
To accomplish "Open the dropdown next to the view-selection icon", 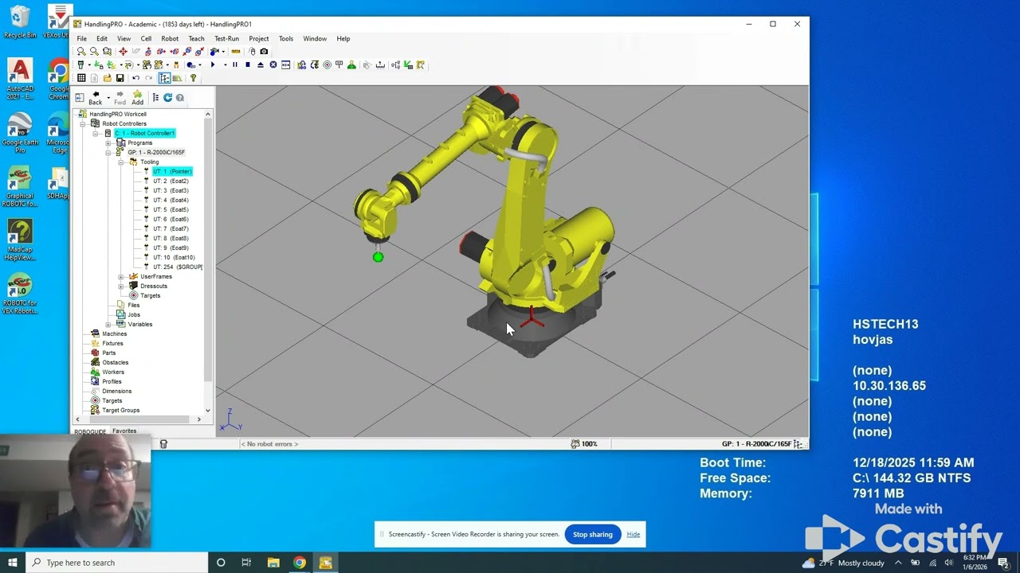I will pyautogui.click(x=223, y=52).
